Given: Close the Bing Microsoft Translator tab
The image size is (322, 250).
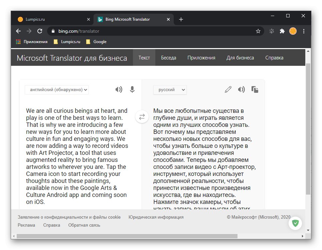Looking at the screenshot, I should 168,19.
